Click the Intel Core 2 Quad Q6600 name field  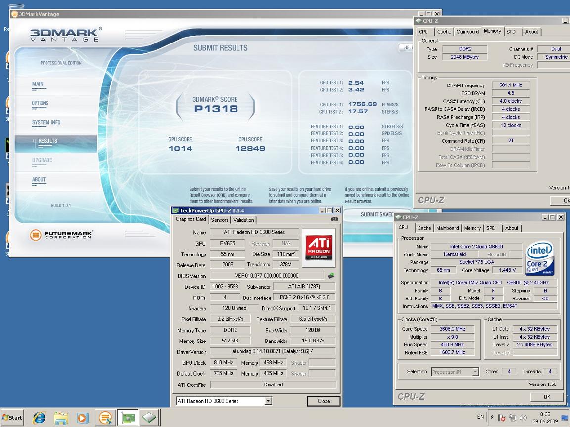pyautogui.click(x=476, y=246)
